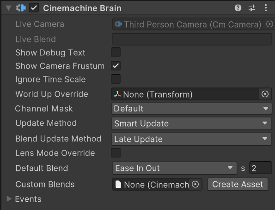The width and height of the screenshot is (275, 210).
Task: Open object picker for Live Camera
Action: coord(269,24)
